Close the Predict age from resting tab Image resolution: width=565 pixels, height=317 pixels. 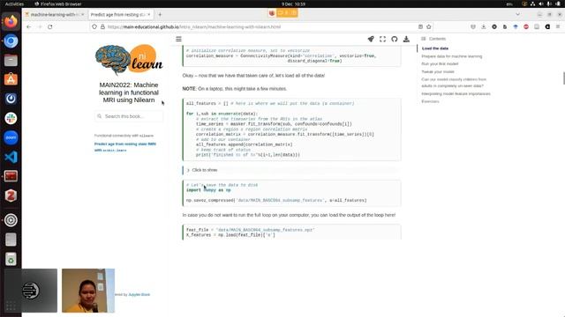[149, 14]
